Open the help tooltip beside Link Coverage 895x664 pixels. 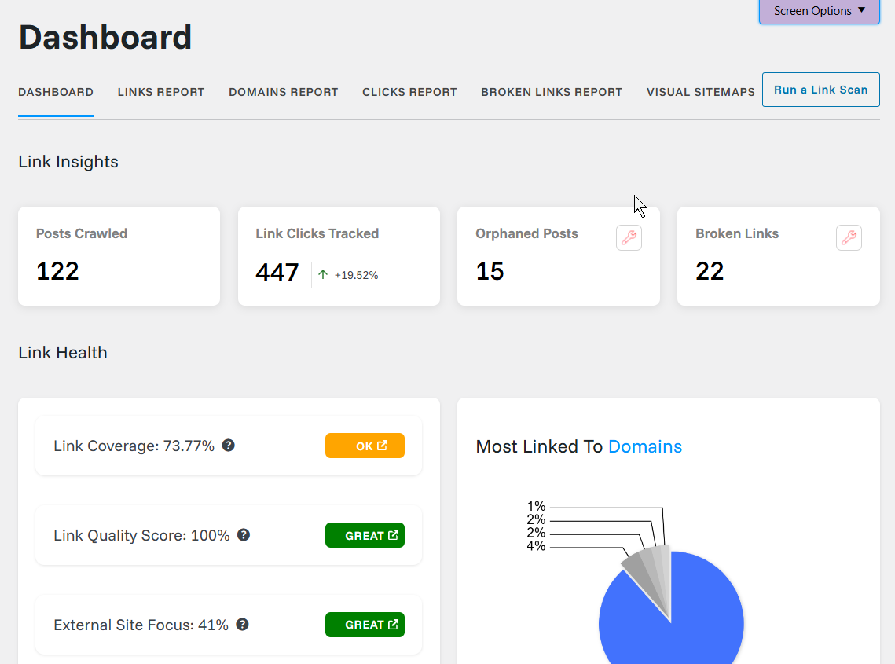228,445
